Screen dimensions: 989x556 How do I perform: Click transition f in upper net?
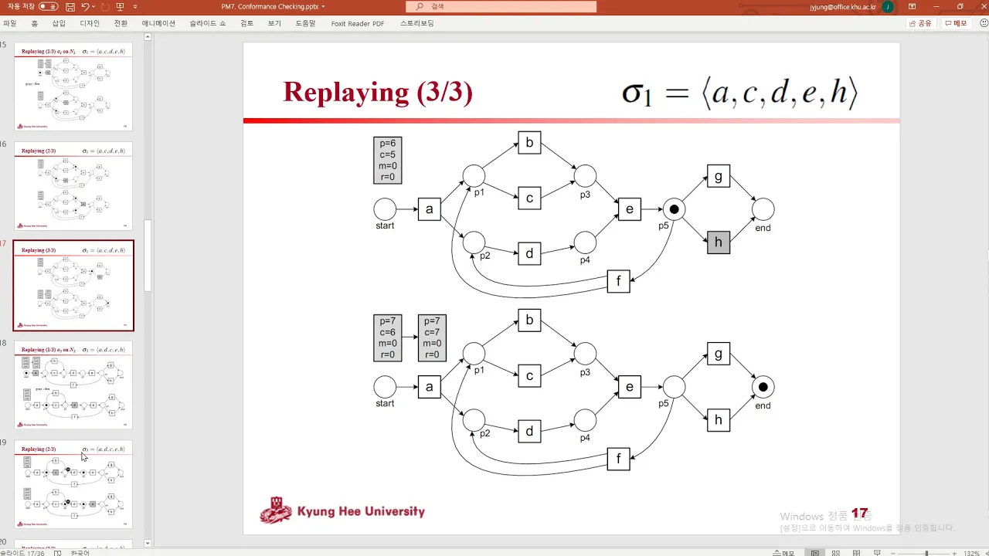coord(618,281)
